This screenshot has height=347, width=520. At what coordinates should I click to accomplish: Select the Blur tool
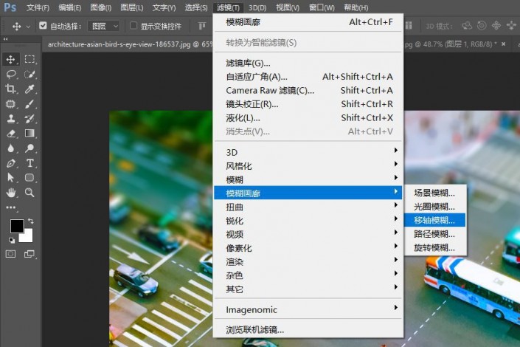(x=10, y=148)
